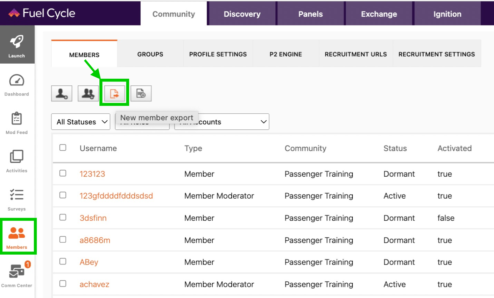Switch to the Exchange top tab
494x298 pixels.
pyautogui.click(x=379, y=14)
